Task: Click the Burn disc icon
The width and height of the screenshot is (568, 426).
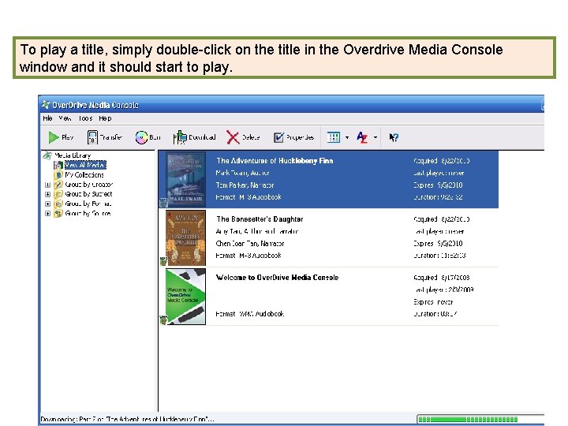Action: pyautogui.click(x=141, y=137)
